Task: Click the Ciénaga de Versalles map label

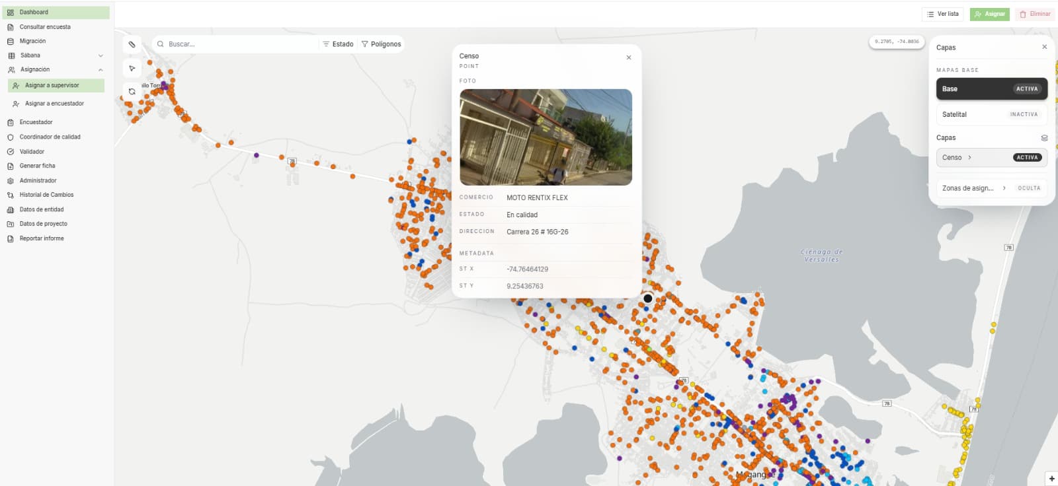Action: [821, 256]
